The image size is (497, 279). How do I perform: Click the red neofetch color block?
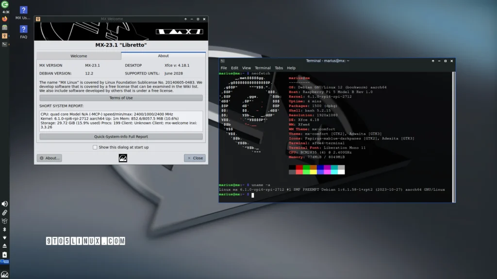299,168
